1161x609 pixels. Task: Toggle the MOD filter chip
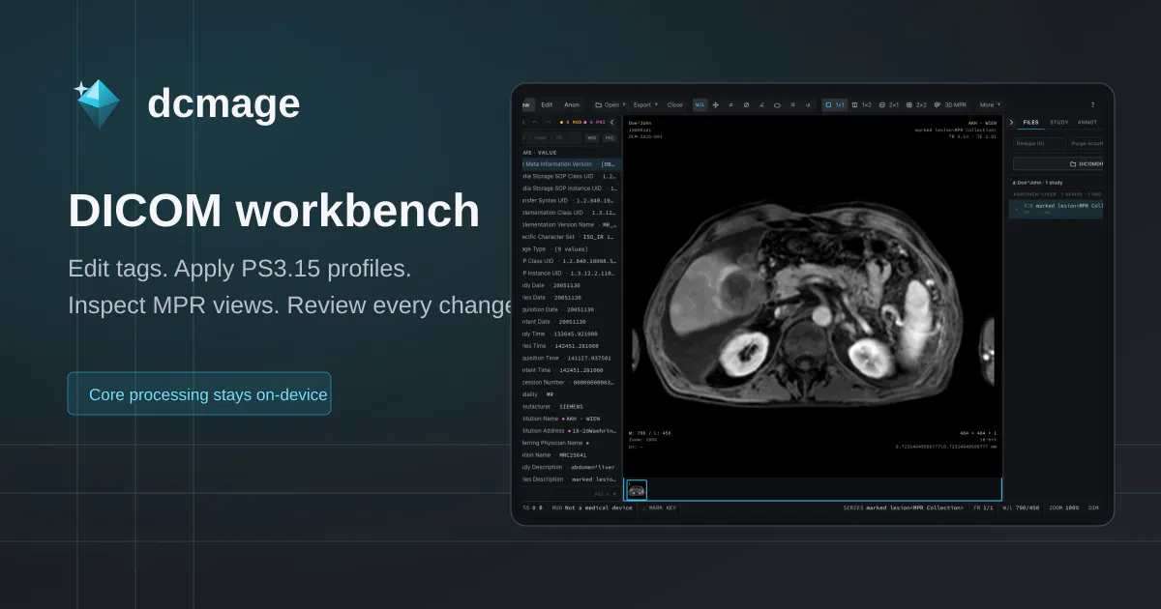pos(592,137)
